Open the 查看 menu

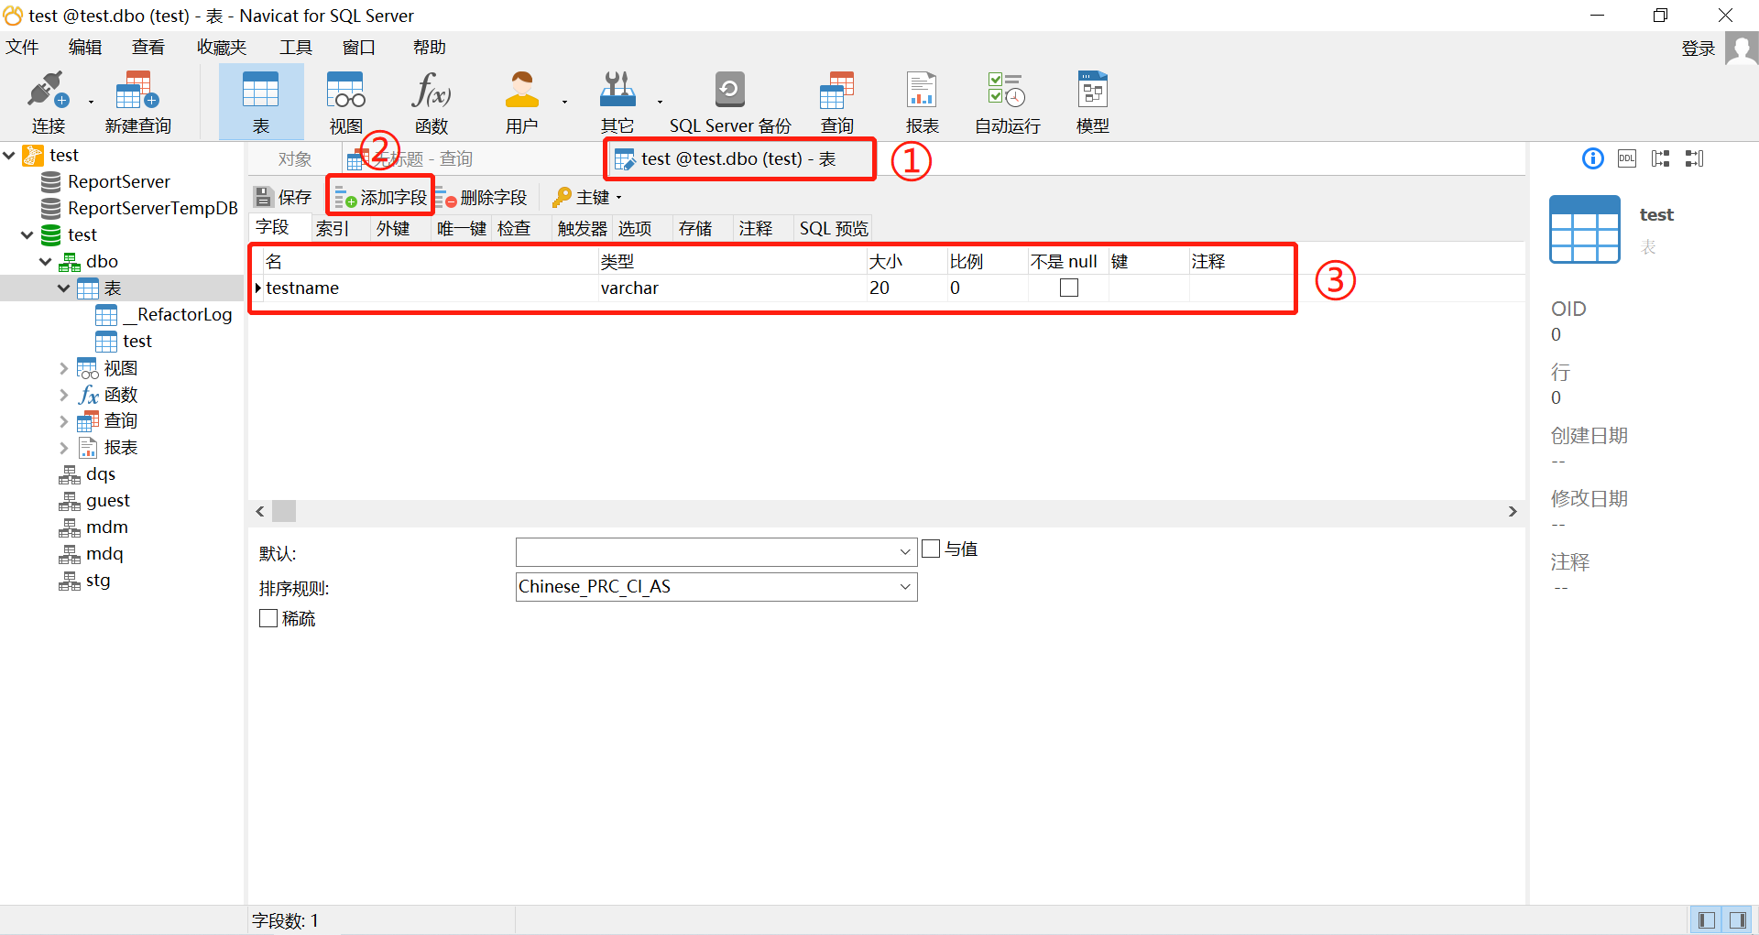pos(148,48)
